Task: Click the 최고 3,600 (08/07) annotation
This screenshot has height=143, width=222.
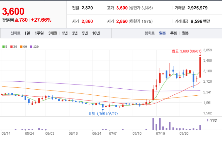Action: 186,51
